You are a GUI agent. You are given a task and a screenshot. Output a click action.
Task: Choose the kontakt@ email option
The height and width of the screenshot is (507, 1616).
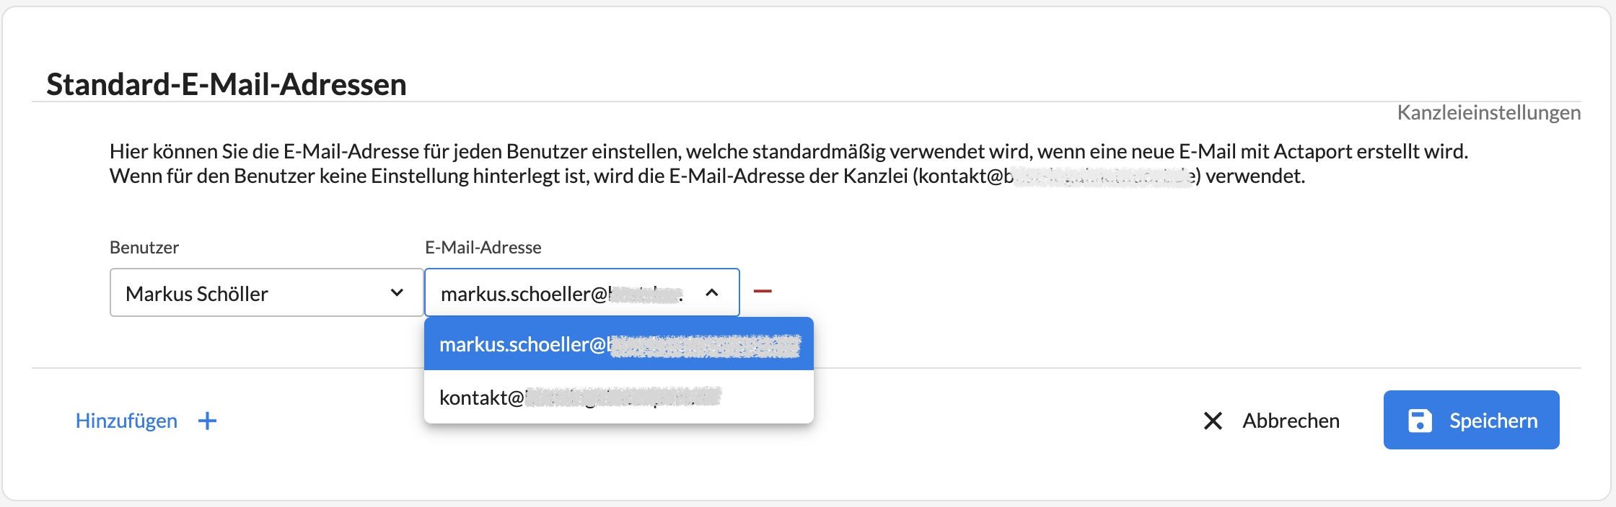click(x=619, y=397)
